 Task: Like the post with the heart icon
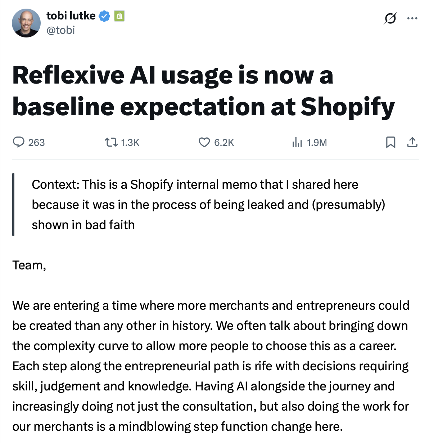pos(204,143)
